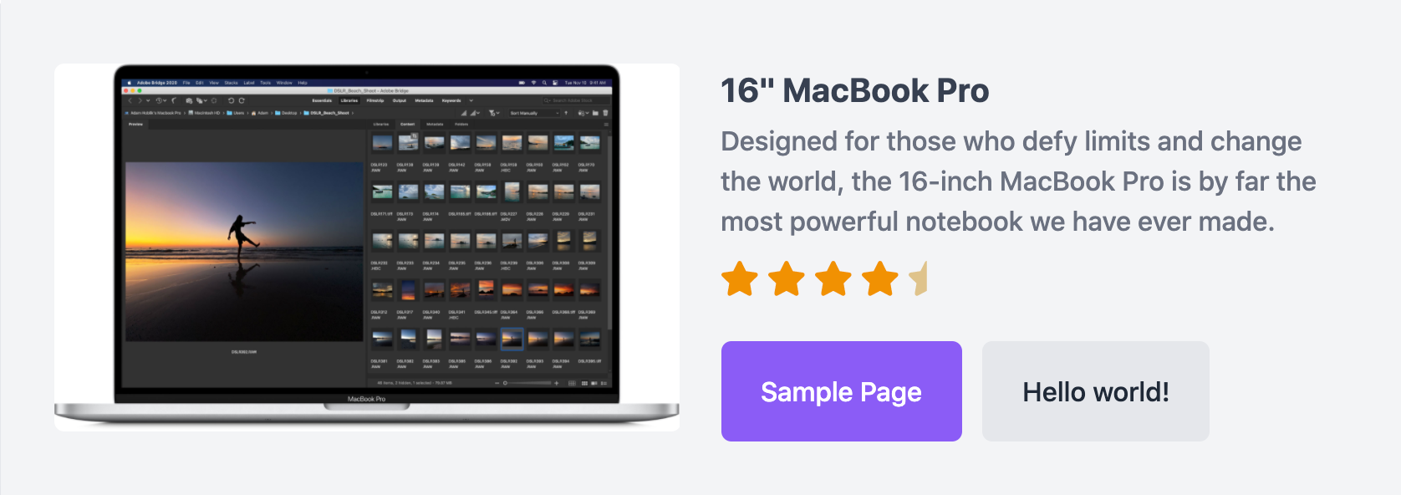The width and height of the screenshot is (1401, 495).
Task: Click the Hello world! button
Action: tap(1095, 391)
